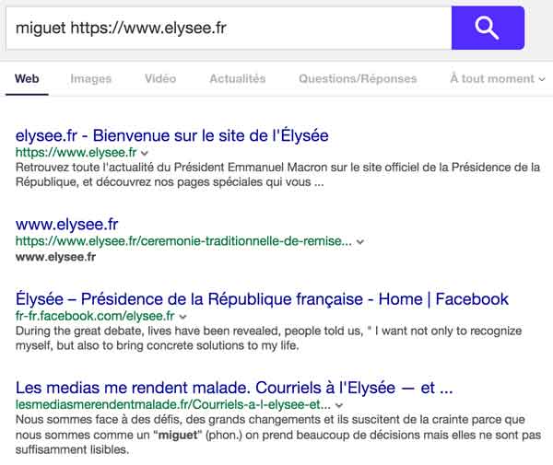Click bold word 'miguet' in last snippet
This screenshot has width=553, height=465.
point(178,435)
